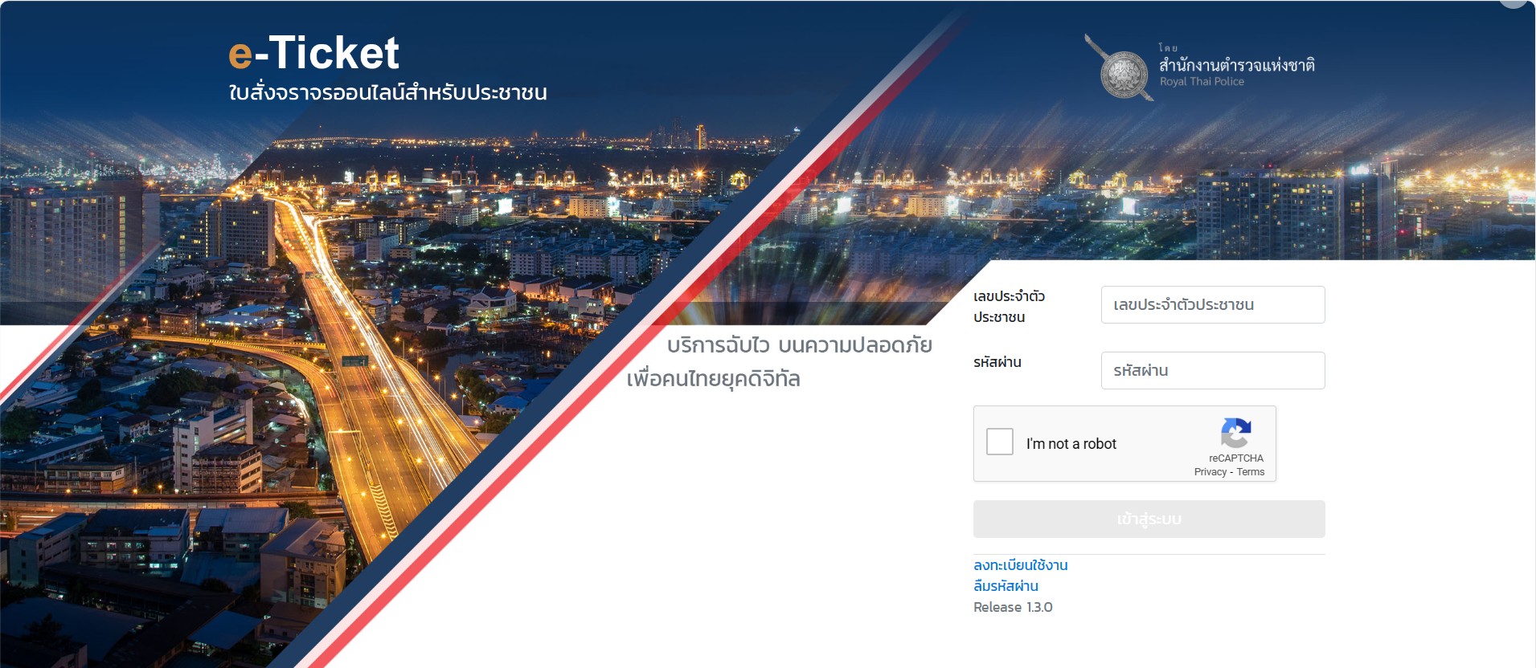1536x668 pixels.
Task: Click the "I'm not a robot" label text
Action: (x=1071, y=444)
